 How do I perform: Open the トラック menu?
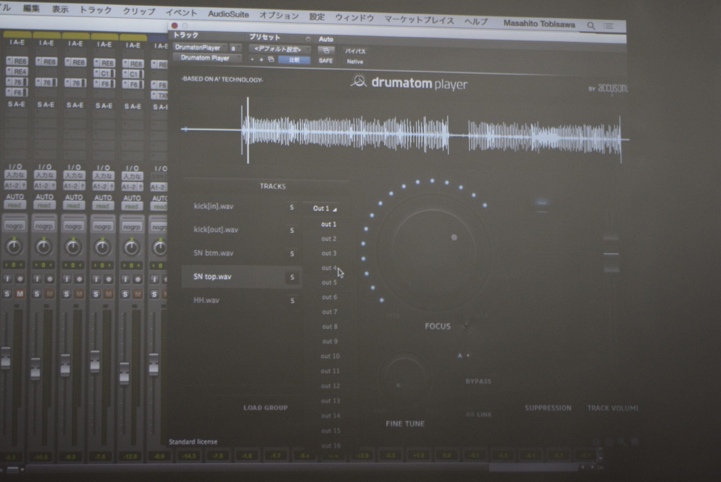point(95,10)
